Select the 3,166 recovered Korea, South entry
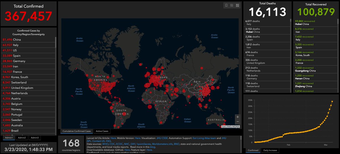The height and width of the screenshot is (154, 340). 315,54
